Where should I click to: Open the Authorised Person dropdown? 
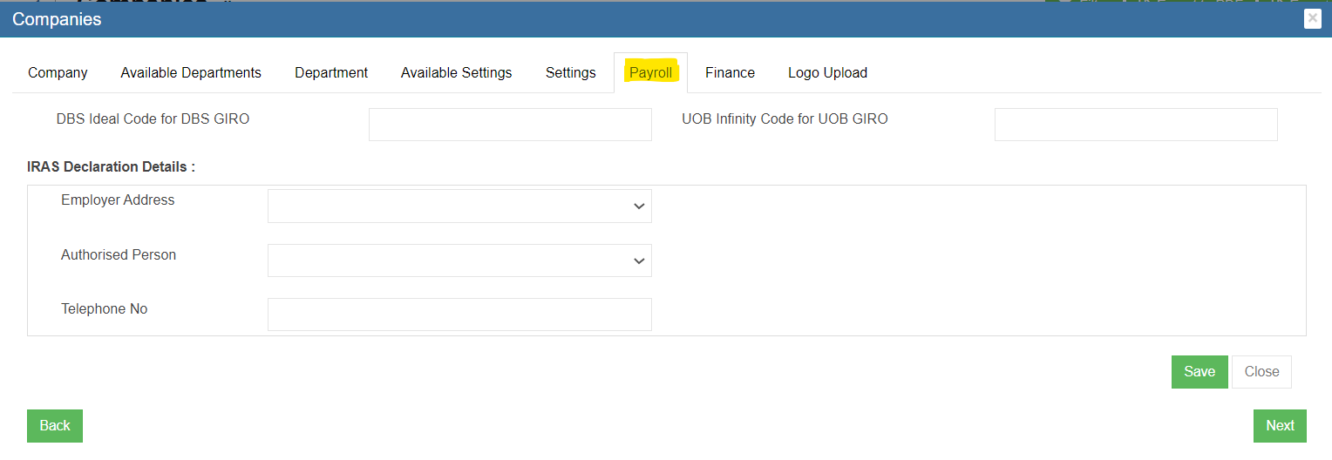tap(459, 260)
